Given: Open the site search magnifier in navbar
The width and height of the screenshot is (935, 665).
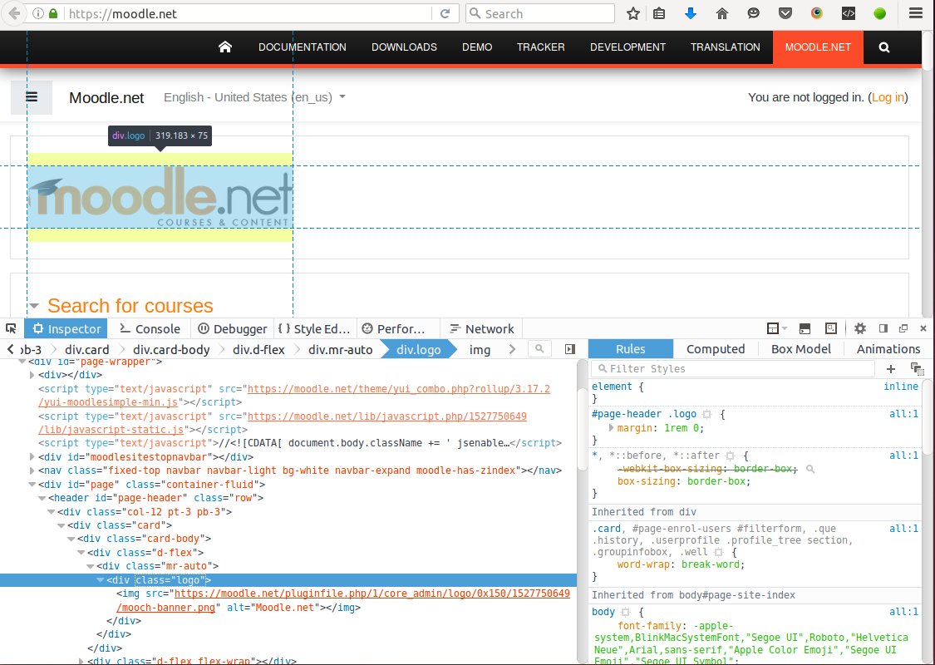Looking at the screenshot, I should 884,47.
